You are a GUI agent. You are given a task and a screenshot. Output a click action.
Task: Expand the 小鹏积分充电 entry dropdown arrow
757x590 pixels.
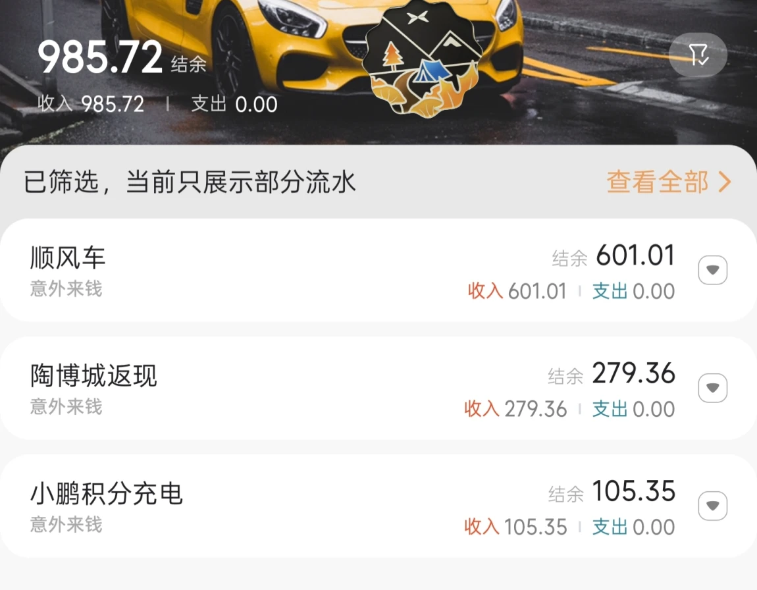tap(713, 506)
